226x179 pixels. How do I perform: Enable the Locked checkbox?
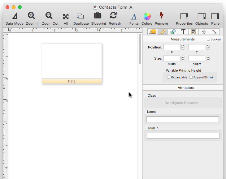click(208, 40)
